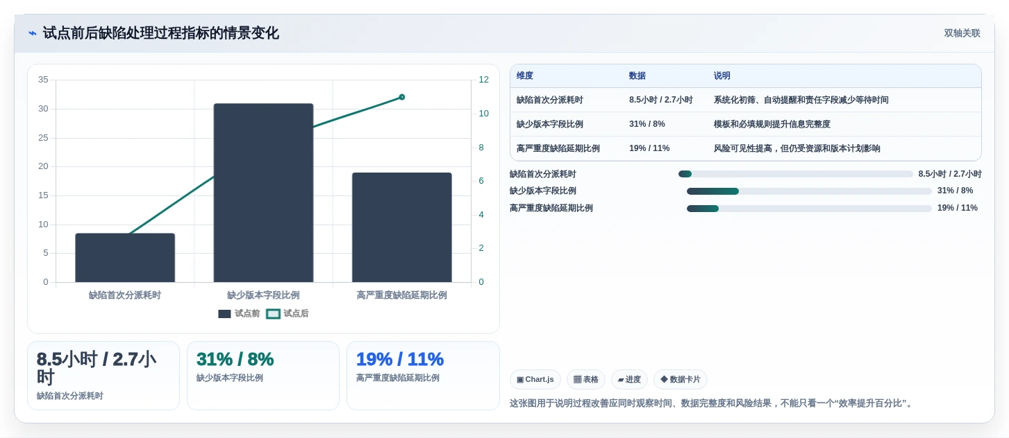The height and width of the screenshot is (438, 1009).
Task: Click the 维度 table column header
Action: tap(525, 76)
